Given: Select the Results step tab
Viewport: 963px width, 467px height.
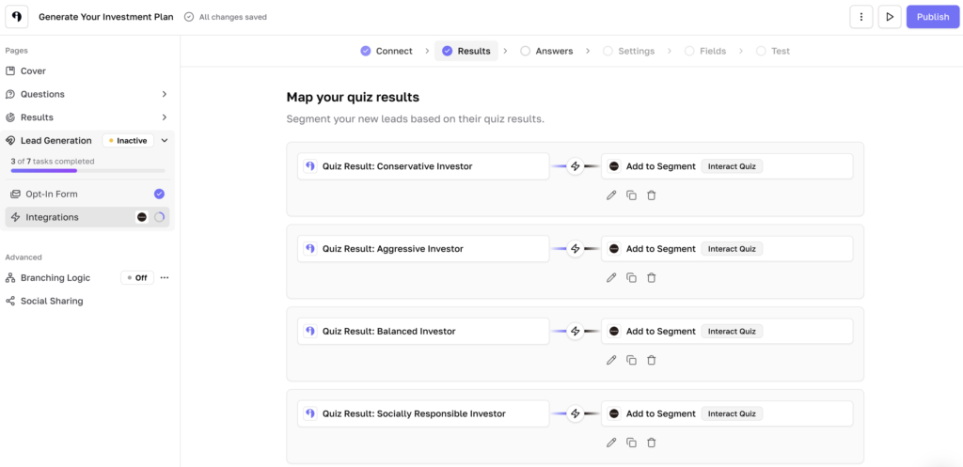Looking at the screenshot, I should tap(466, 51).
